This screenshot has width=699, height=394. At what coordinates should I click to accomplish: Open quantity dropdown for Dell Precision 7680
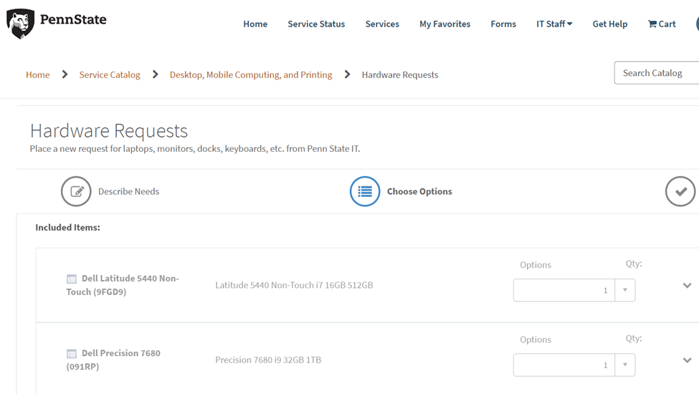pyautogui.click(x=625, y=365)
